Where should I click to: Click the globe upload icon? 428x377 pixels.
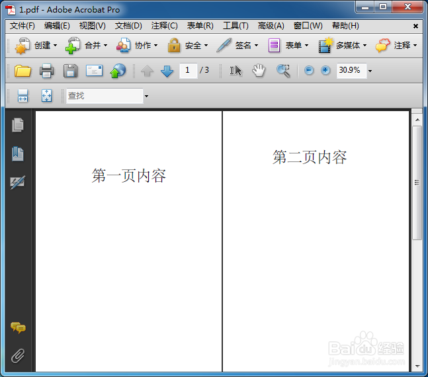click(118, 71)
